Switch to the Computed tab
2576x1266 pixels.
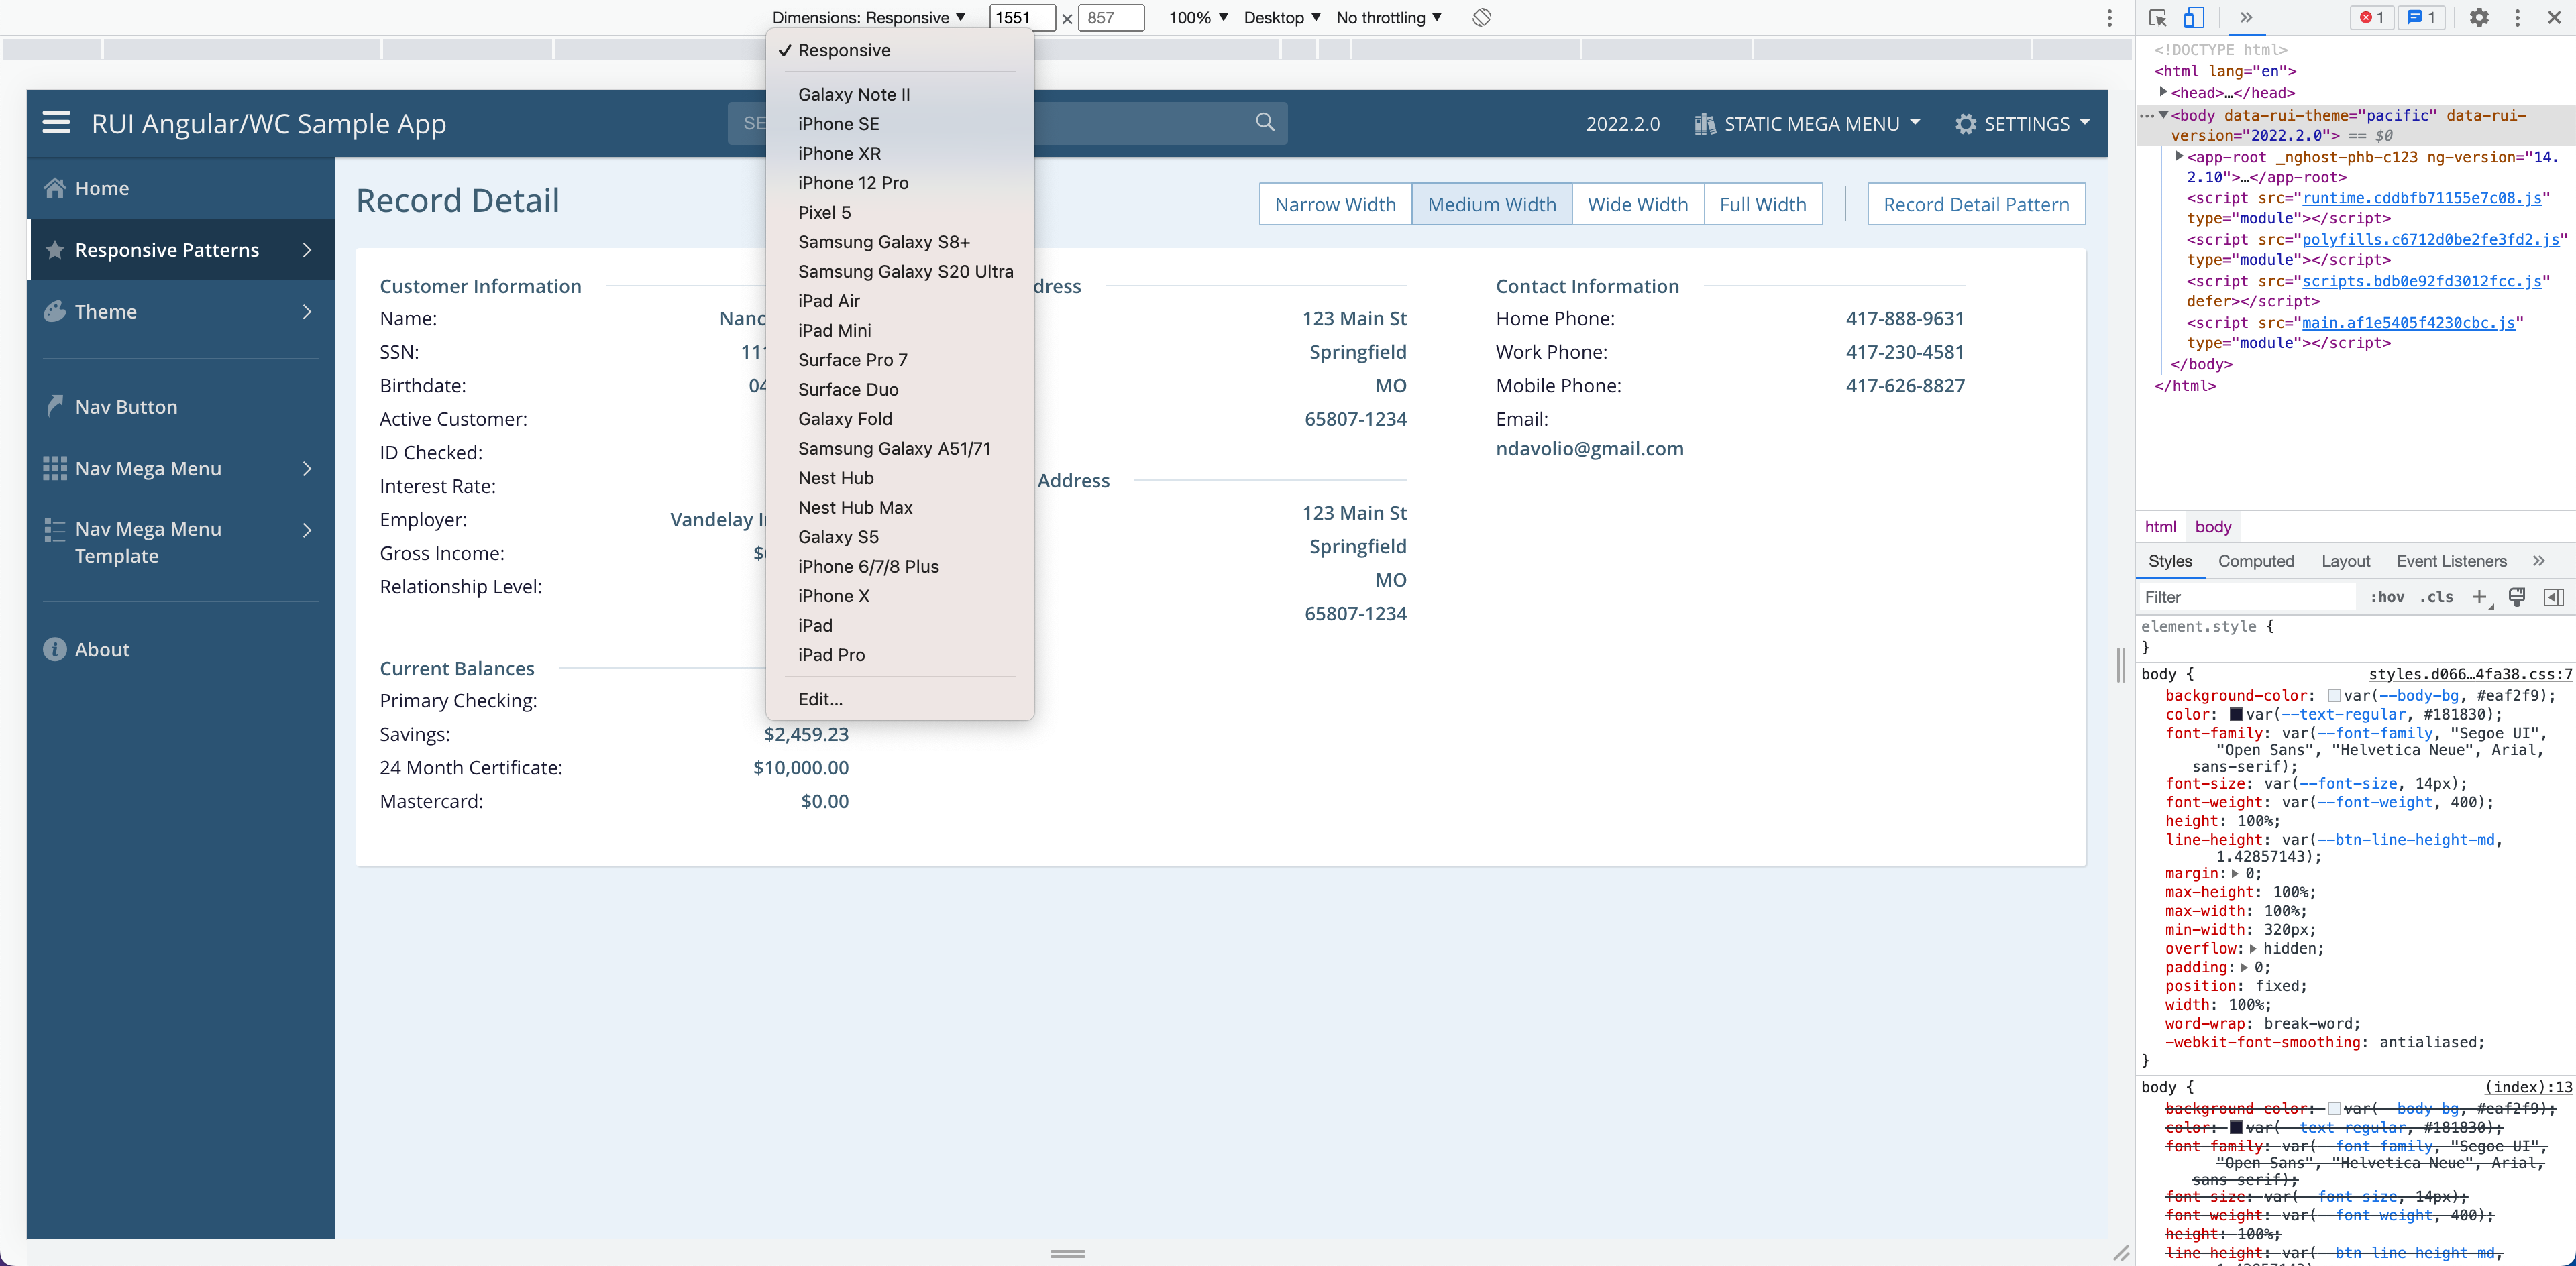pos(2256,561)
